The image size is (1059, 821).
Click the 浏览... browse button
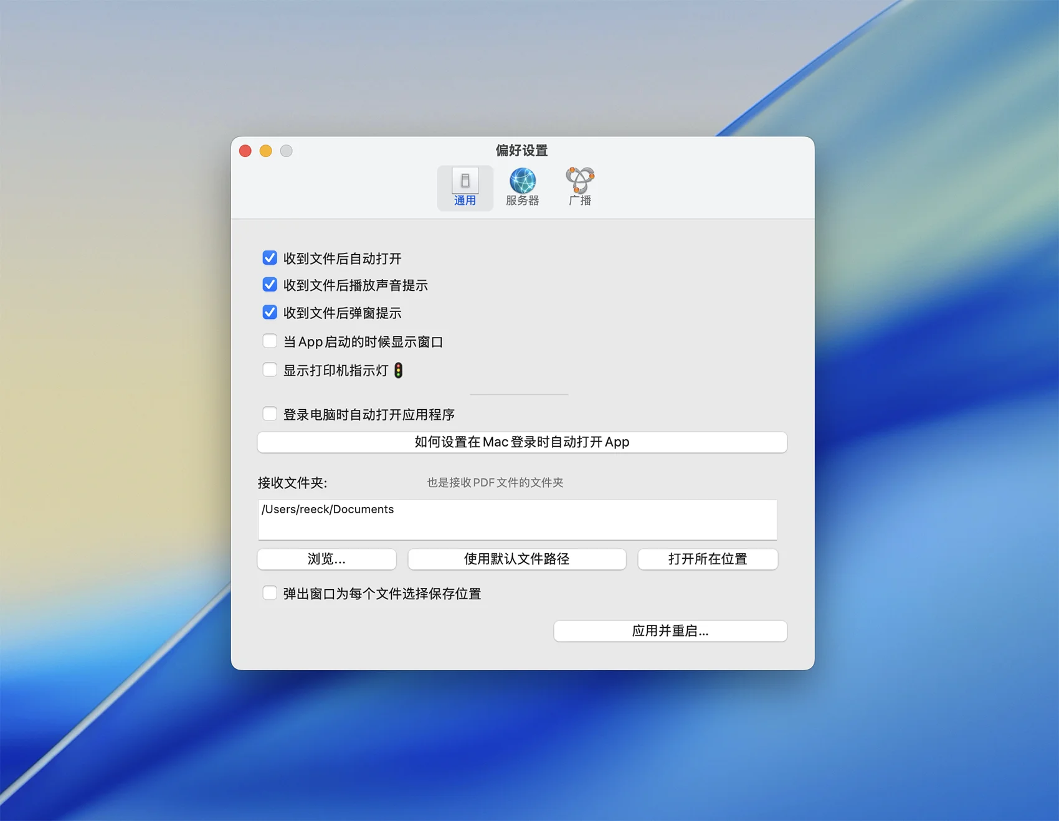[x=326, y=559]
